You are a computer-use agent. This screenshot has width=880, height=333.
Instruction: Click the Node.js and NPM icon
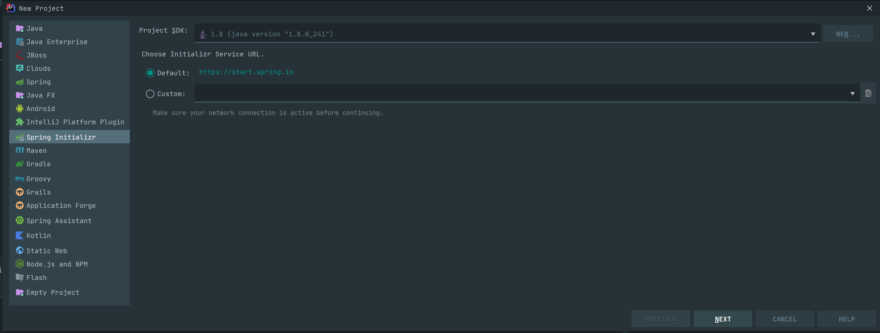click(20, 264)
